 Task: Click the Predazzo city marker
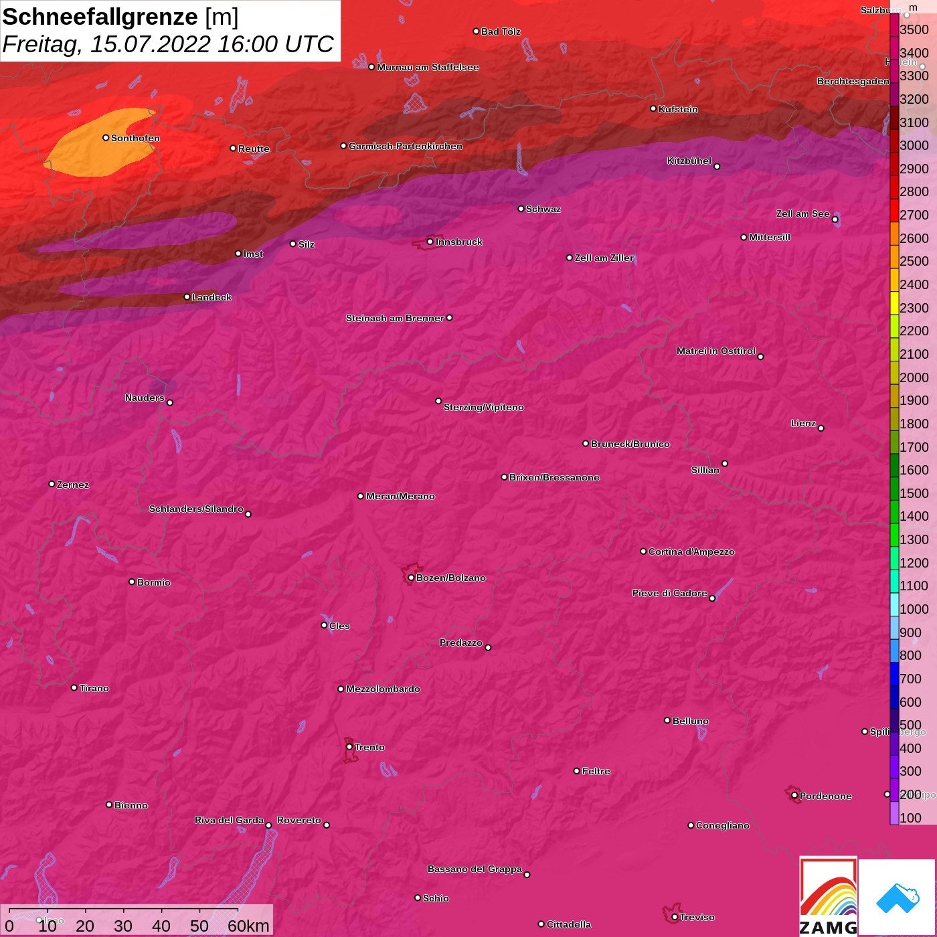click(x=488, y=647)
